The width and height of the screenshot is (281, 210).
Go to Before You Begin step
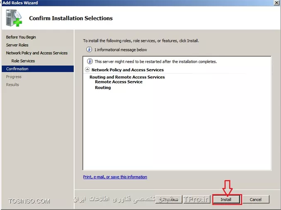pyautogui.click(x=21, y=37)
